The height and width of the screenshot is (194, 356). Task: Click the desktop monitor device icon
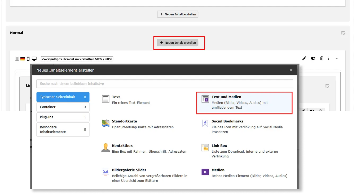pos(34,59)
